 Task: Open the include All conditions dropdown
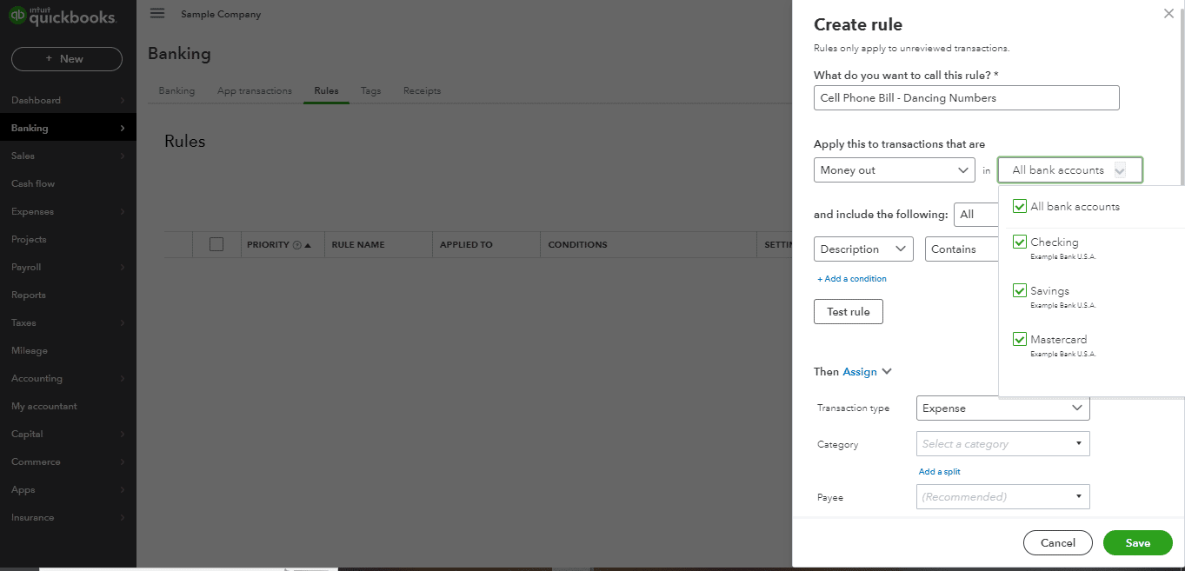click(x=975, y=215)
